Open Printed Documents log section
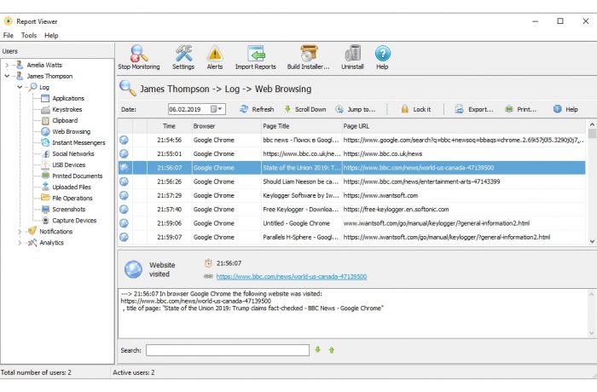Viewport: 597px width, 392px height. [x=78, y=176]
